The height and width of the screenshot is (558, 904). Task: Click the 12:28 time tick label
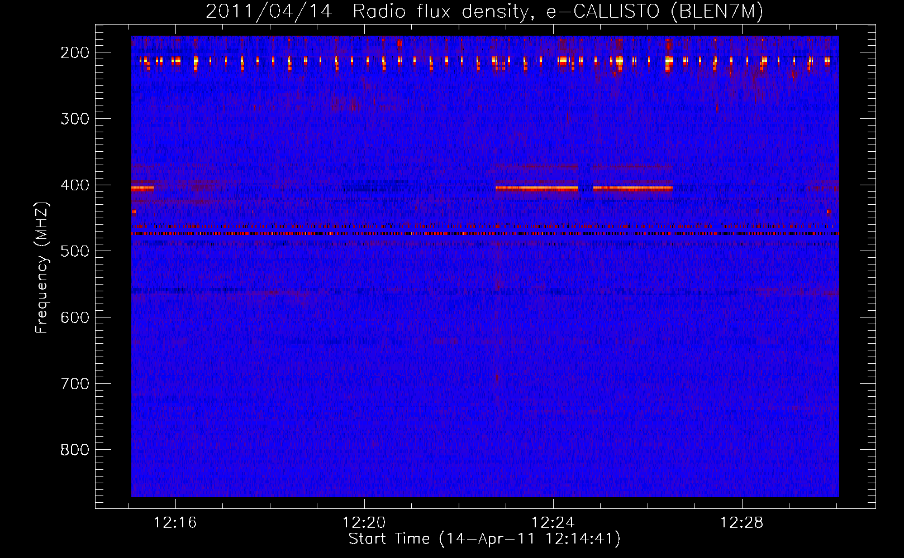pos(742,523)
